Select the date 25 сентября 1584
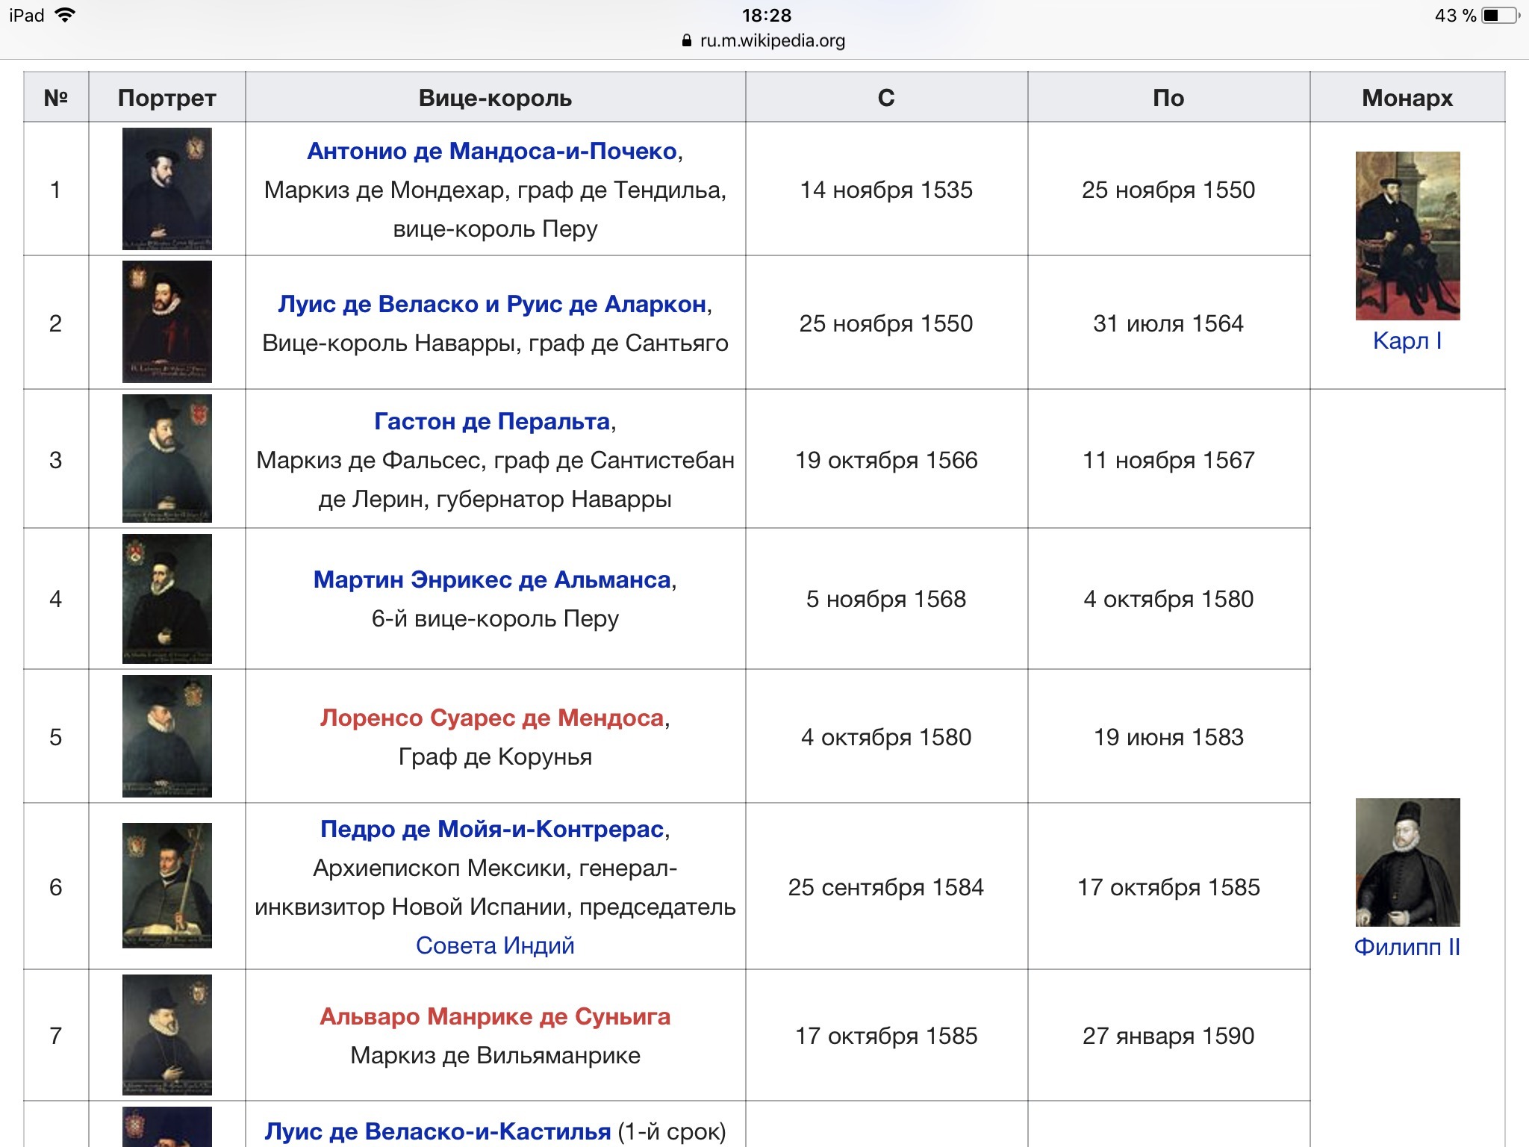 [886, 887]
